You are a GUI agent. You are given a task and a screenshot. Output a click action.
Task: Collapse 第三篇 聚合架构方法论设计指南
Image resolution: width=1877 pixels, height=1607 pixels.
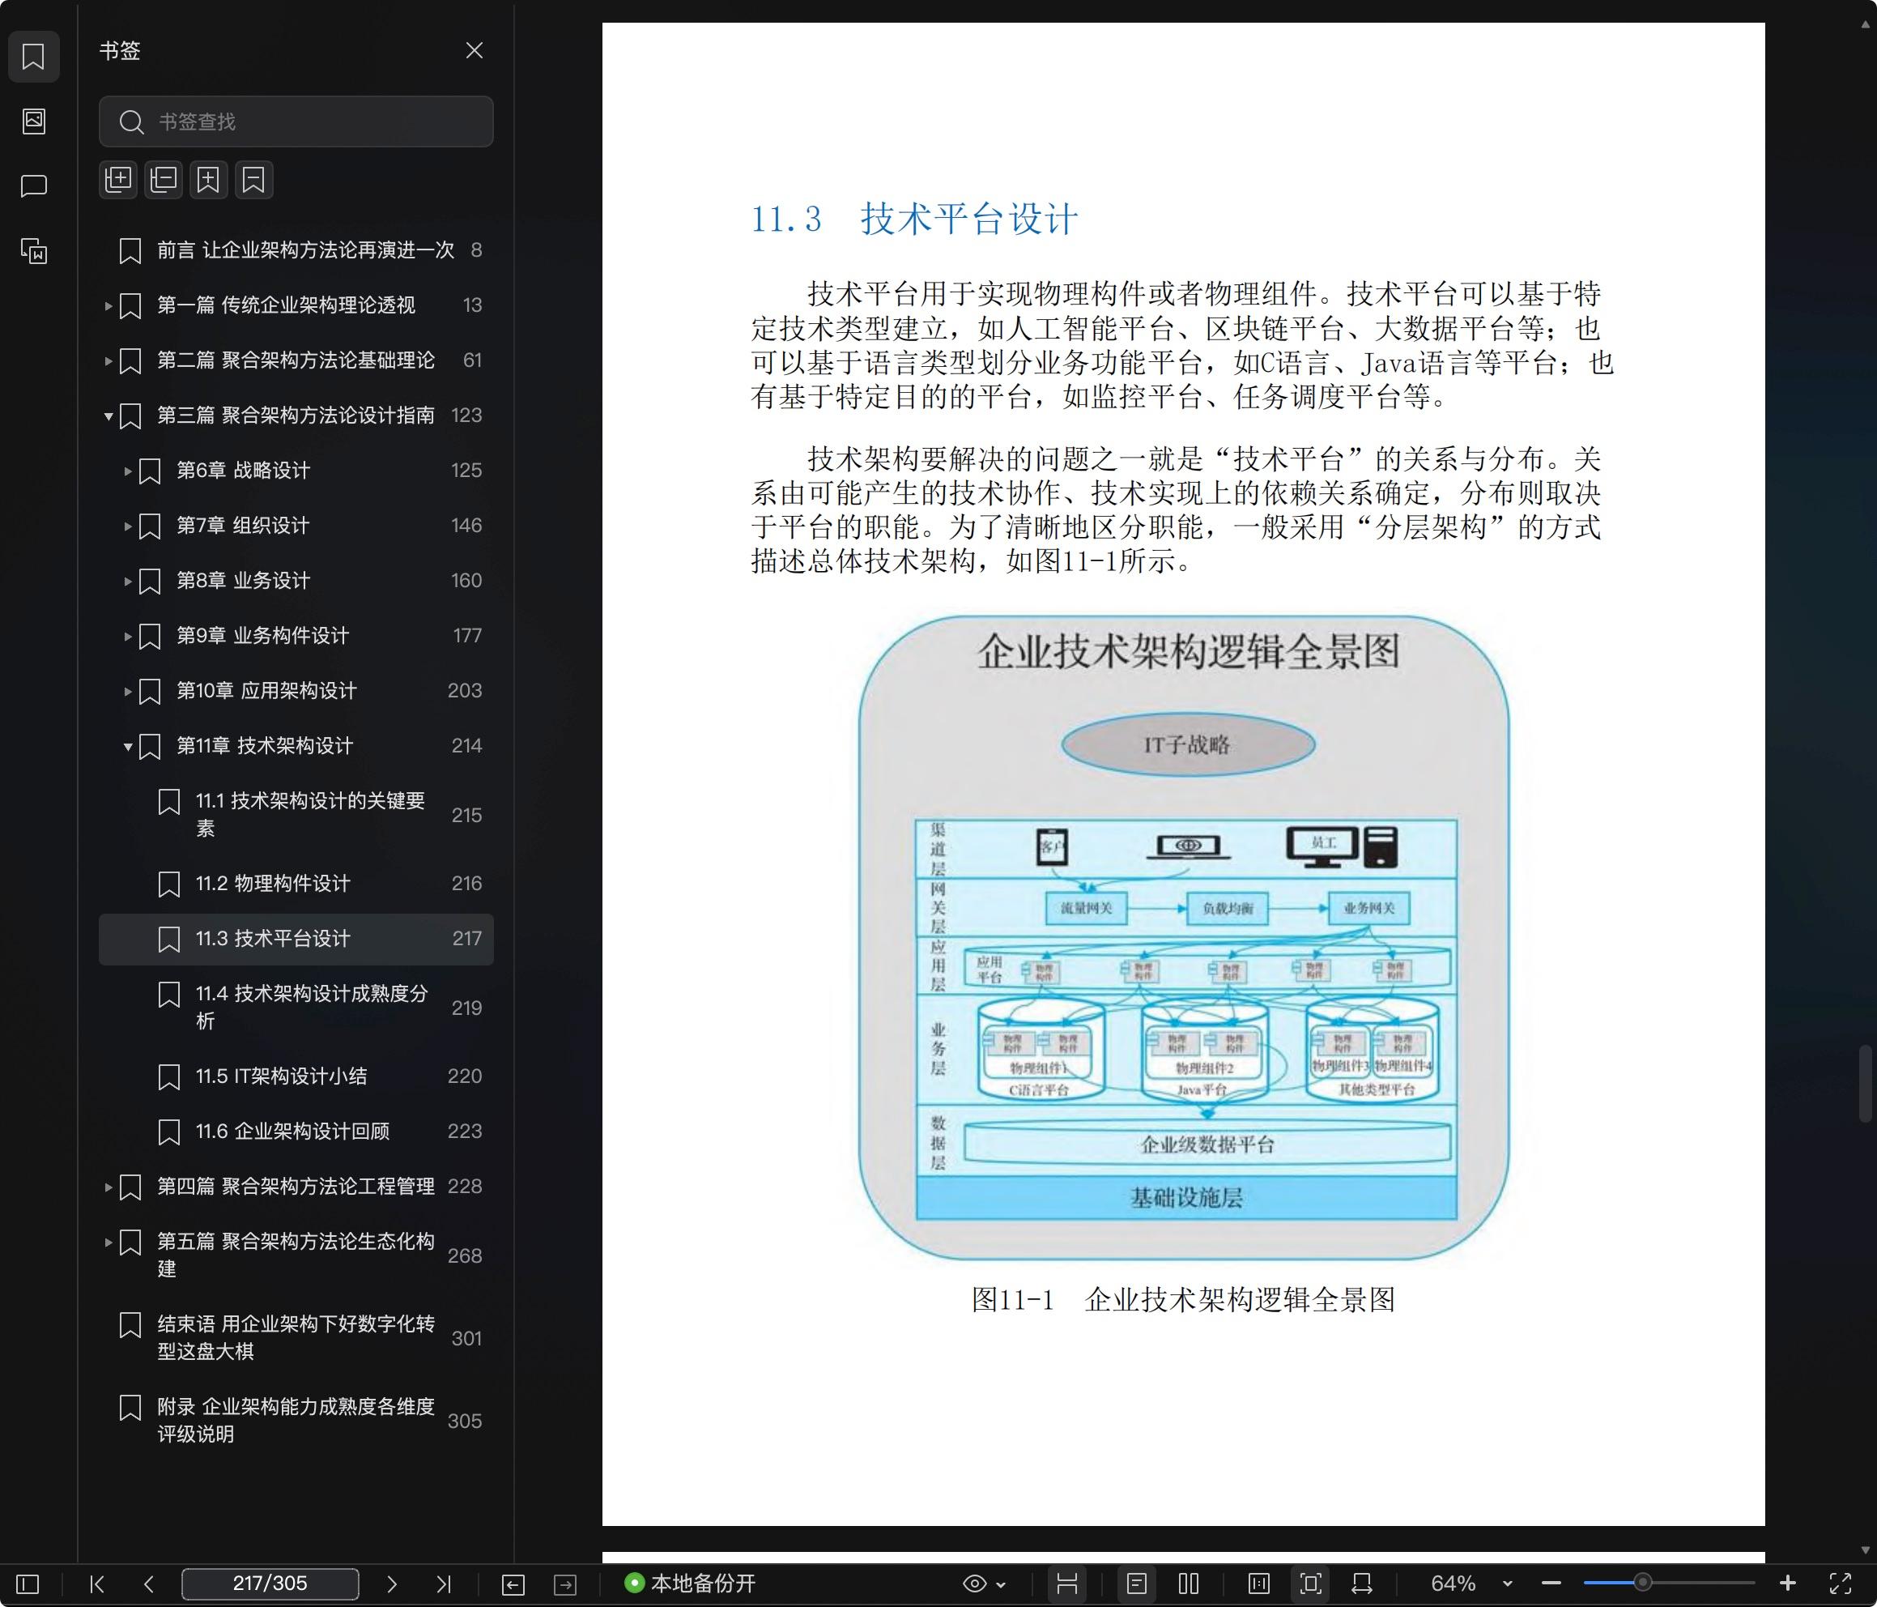(x=108, y=416)
